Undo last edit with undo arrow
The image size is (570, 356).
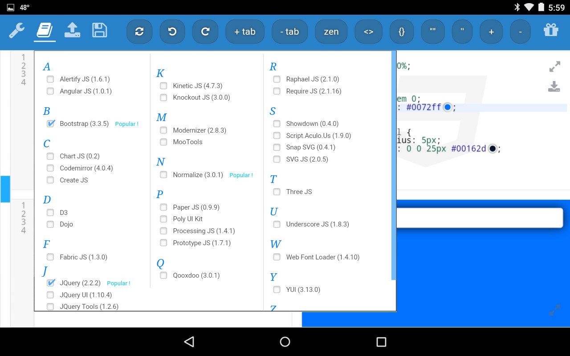coord(172,32)
